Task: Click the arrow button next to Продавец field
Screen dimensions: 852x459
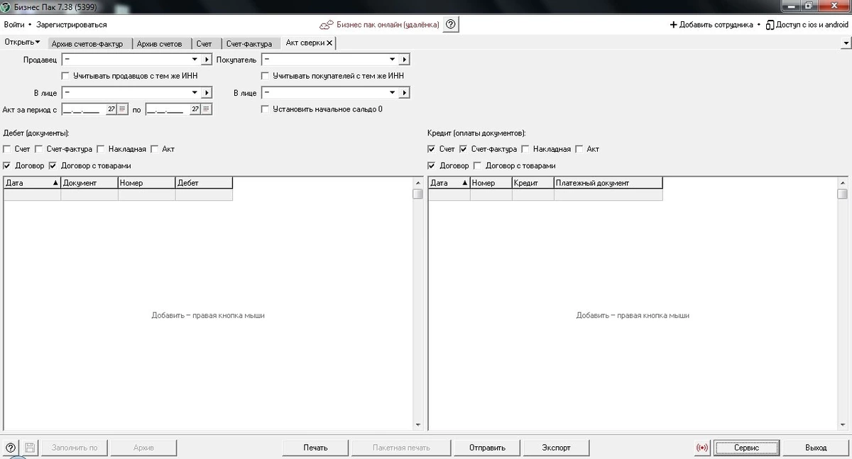Action: click(206, 60)
